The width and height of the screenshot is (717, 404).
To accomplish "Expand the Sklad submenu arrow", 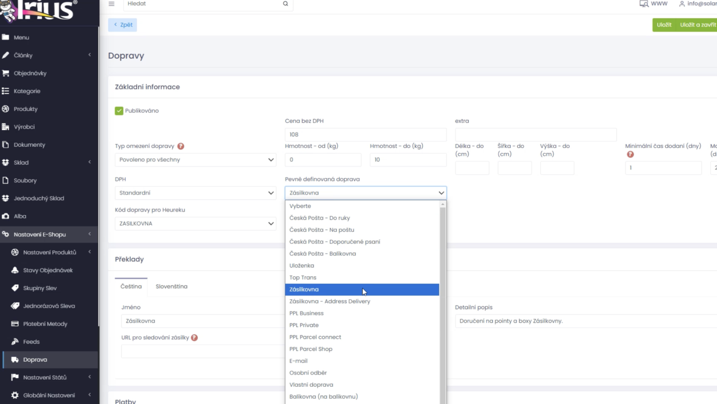I will [90, 162].
